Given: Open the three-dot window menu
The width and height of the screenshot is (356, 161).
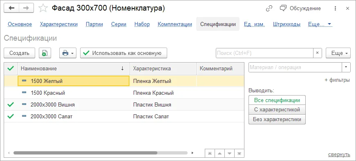Looking at the screenshot, I should [x=335, y=9].
